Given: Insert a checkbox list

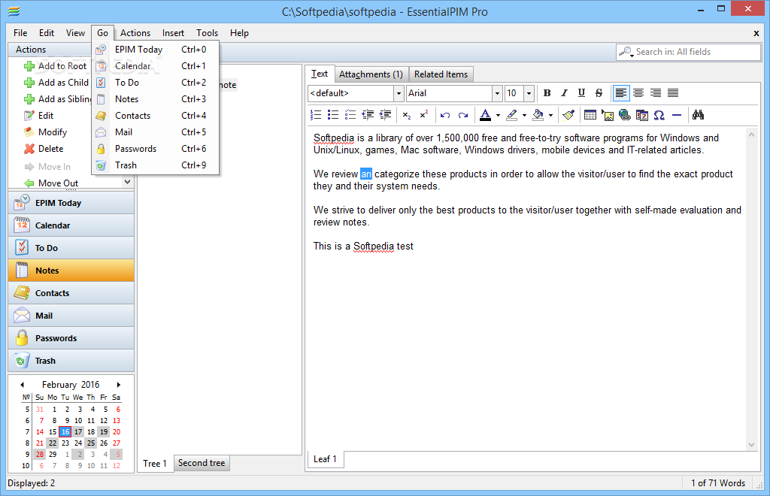Looking at the screenshot, I should (x=350, y=115).
